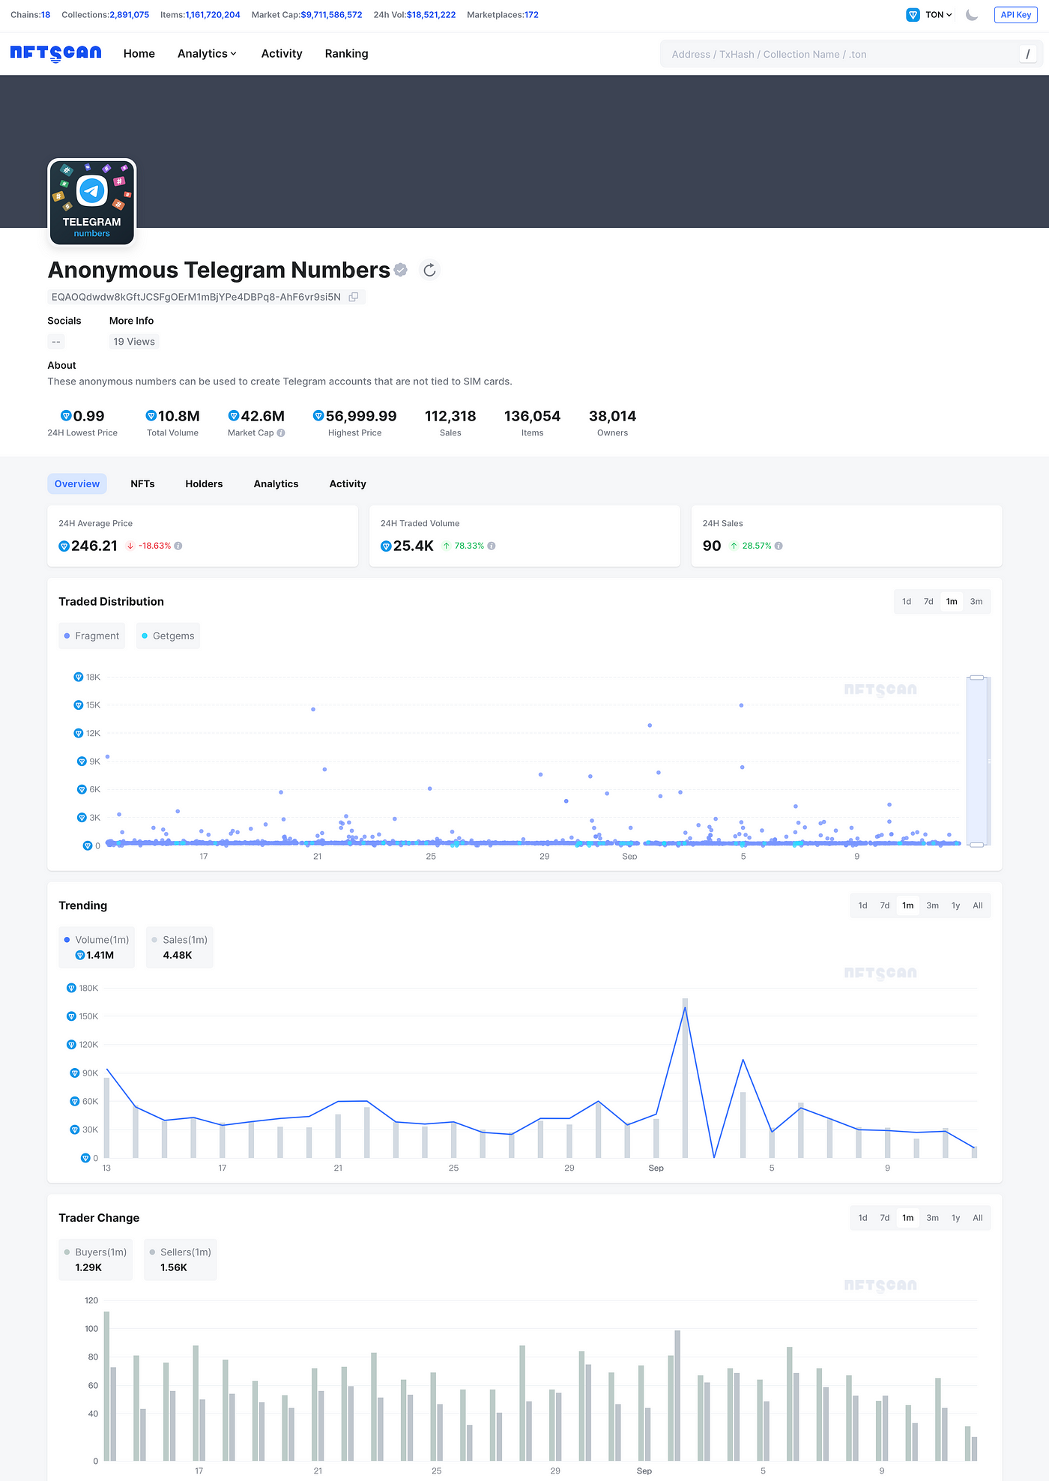Click the API Key button
This screenshot has width=1049, height=1481.
point(1015,15)
